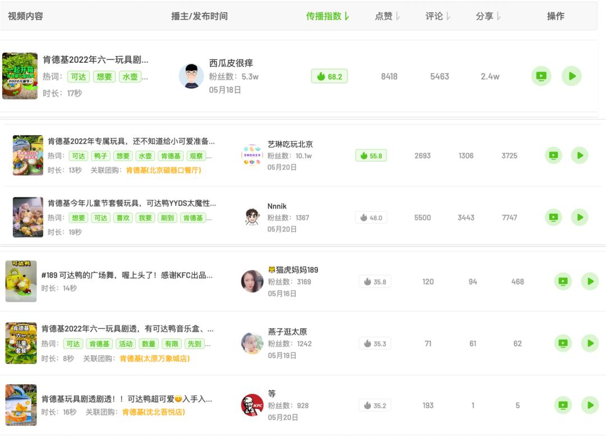Screen dimensions: 606x437
Task: Sort the list by 点赞 count
Action: click(x=387, y=16)
